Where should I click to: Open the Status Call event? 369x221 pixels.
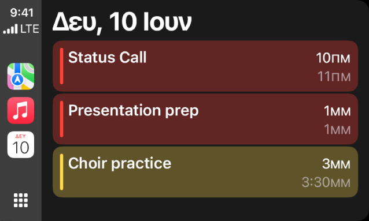point(205,66)
